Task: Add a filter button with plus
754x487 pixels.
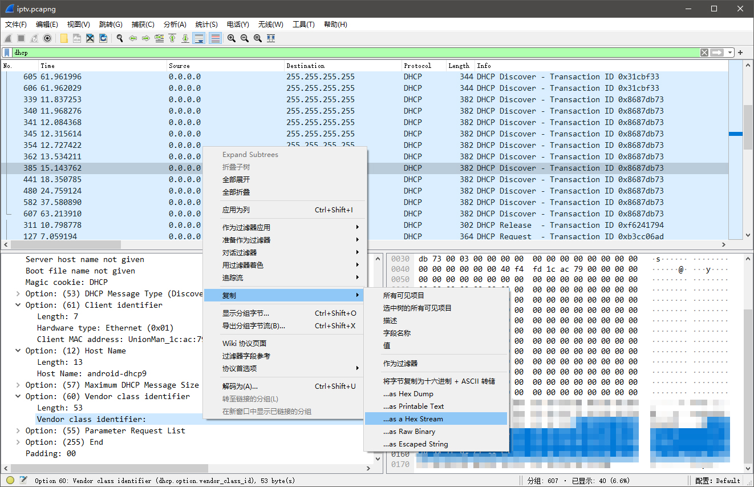Action: point(741,53)
